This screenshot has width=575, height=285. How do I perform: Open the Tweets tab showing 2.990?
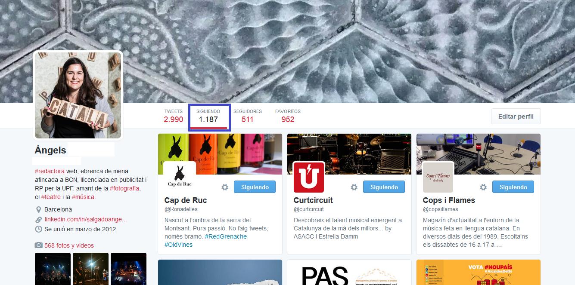tap(173, 116)
